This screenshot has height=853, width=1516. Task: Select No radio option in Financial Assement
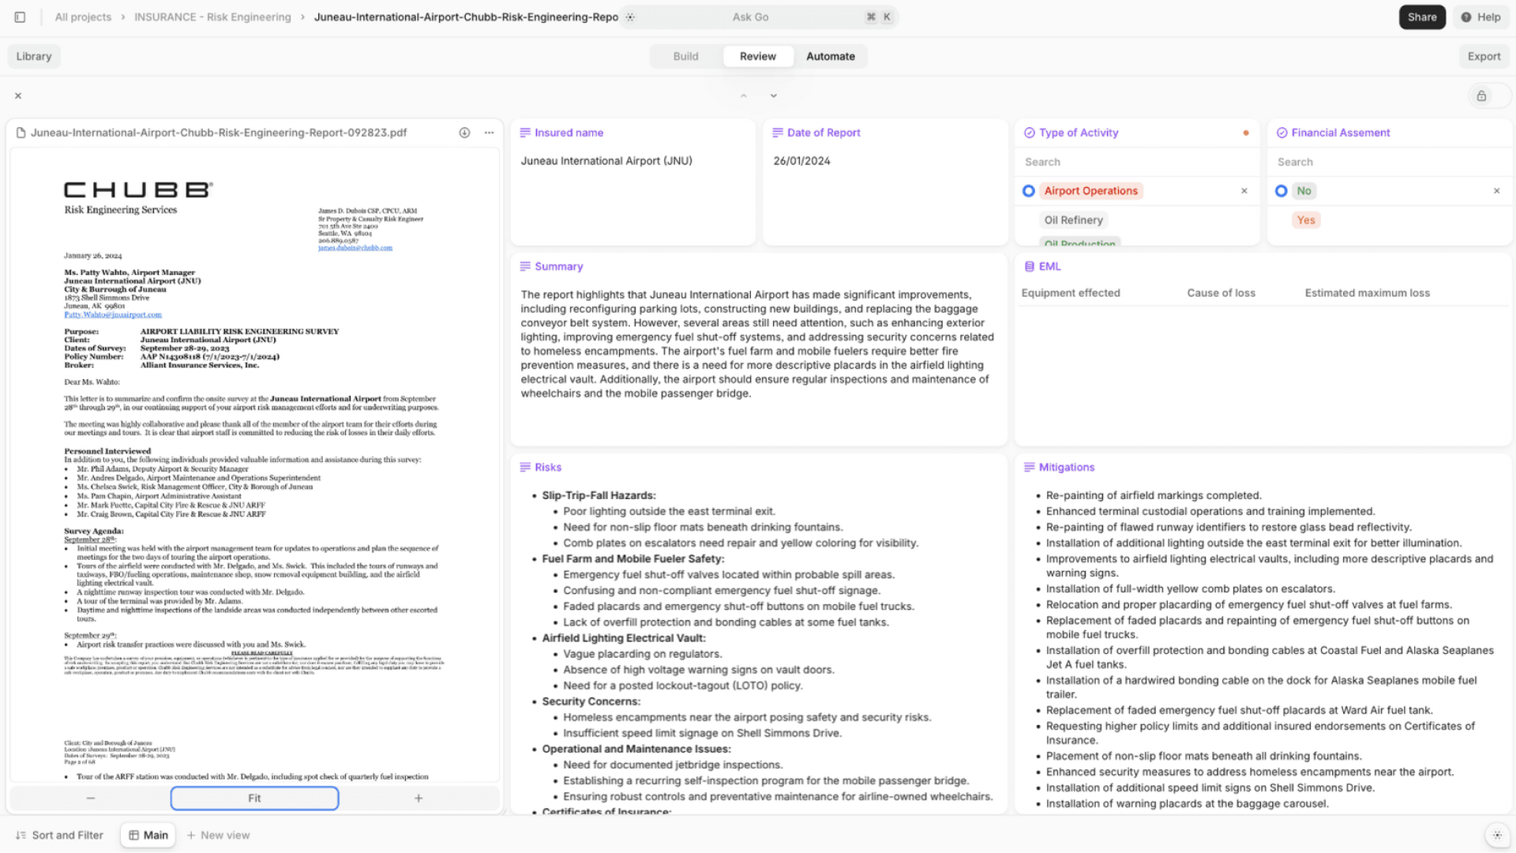coord(1281,190)
